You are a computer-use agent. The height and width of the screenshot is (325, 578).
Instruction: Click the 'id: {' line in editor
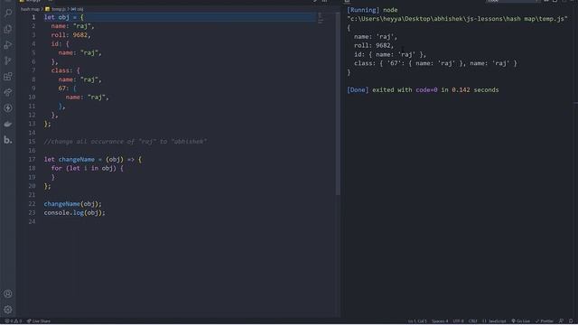61,44
